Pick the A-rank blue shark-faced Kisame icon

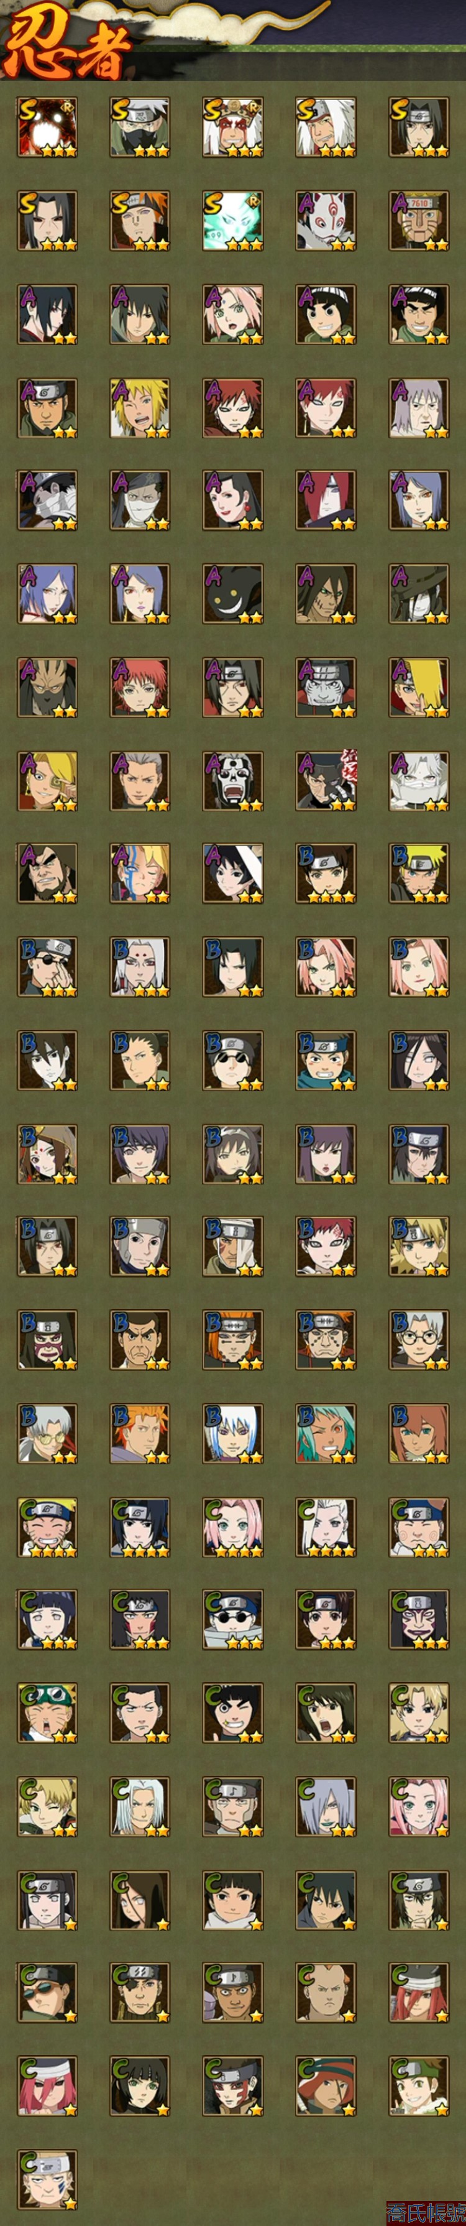326,687
